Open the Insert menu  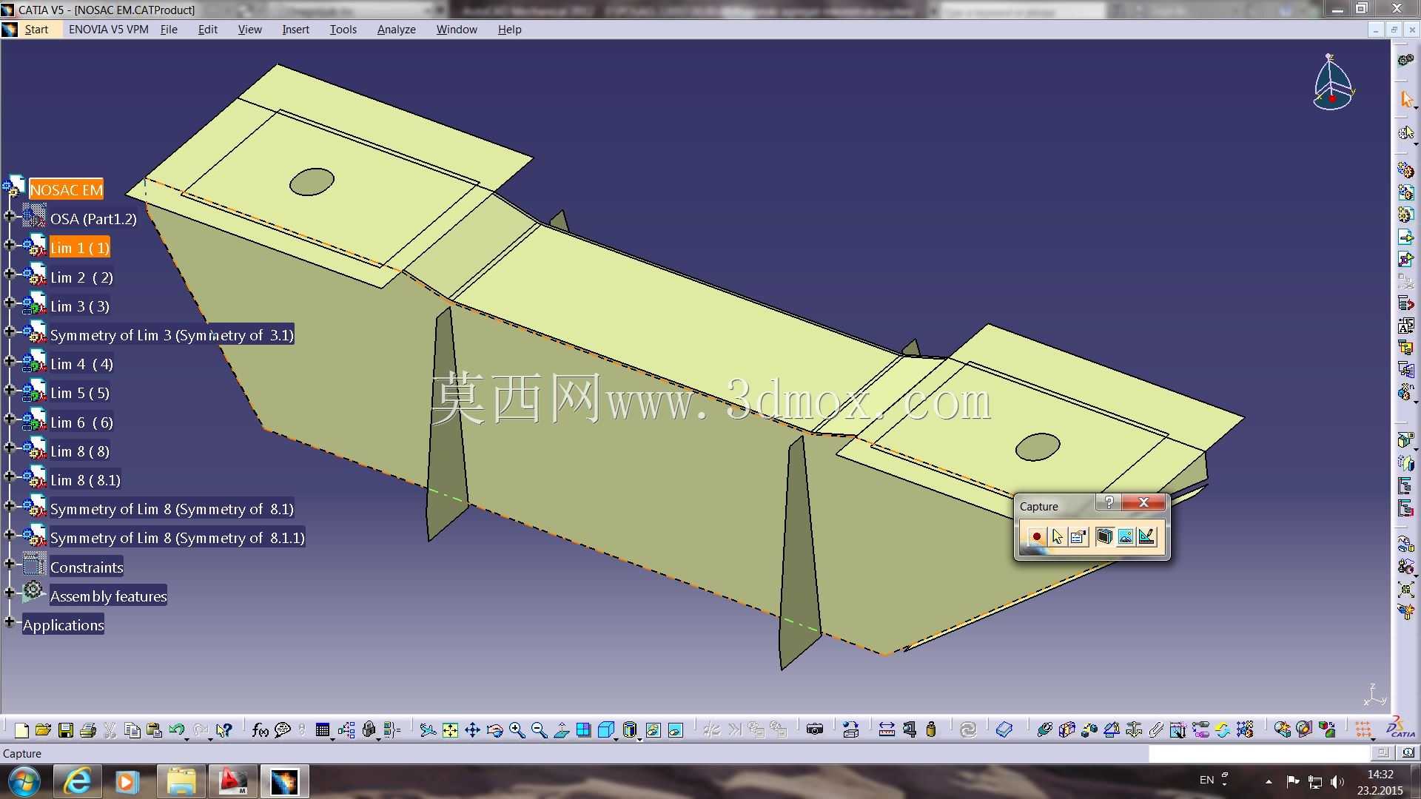tap(295, 30)
